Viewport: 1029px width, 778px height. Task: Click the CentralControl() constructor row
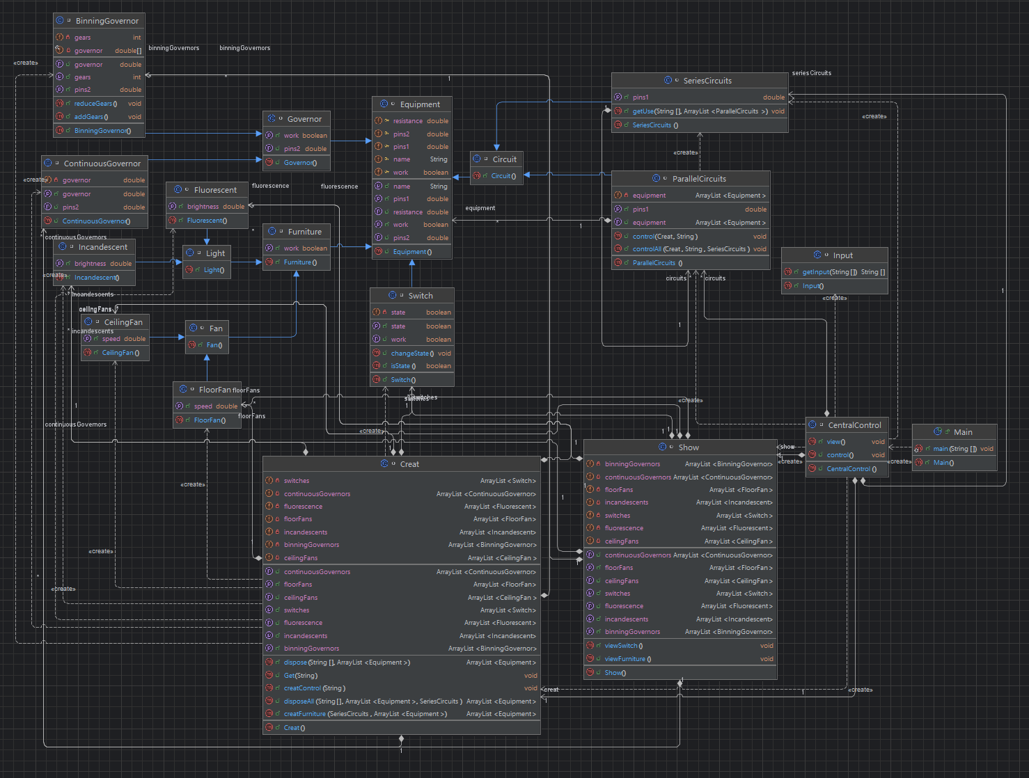(846, 469)
